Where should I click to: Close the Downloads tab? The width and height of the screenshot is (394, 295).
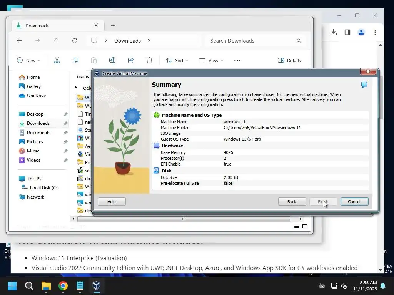click(x=96, y=25)
